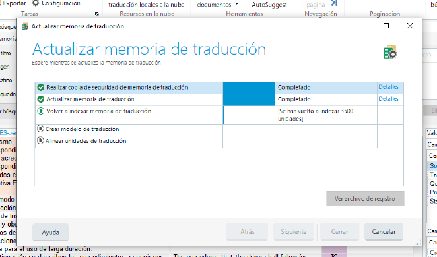
Task: Click progress bar of Actualizar memoria row
Action: tap(249, 100)
